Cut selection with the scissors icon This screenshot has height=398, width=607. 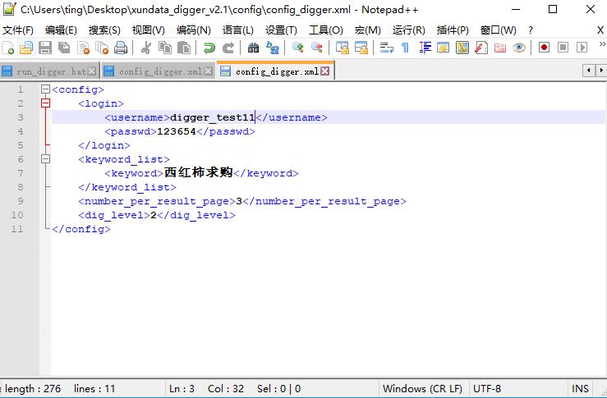pyautogui.click(x=146, y=48)
